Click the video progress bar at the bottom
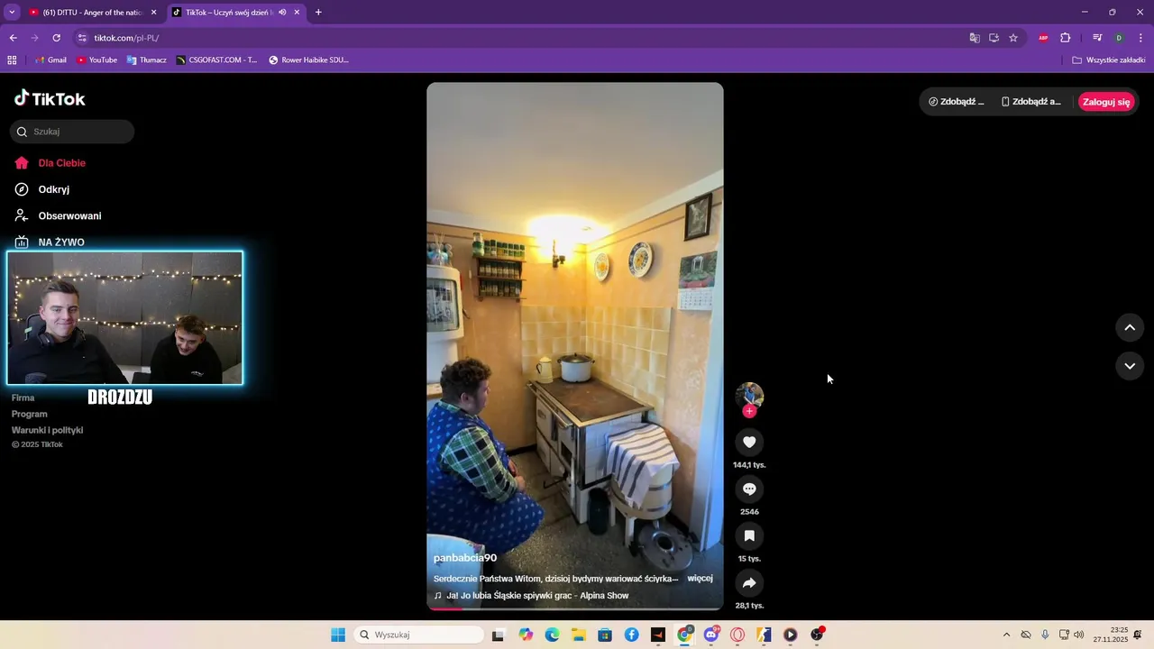 click(575, 608)
